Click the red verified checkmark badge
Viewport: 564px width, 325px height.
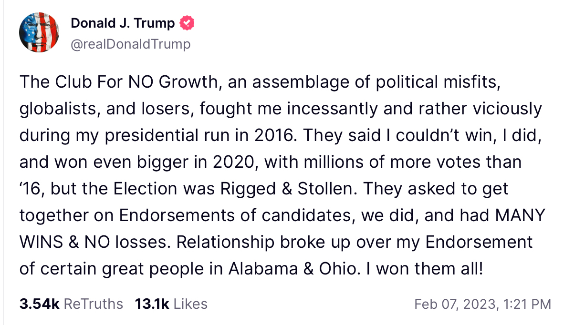(187, 23)
